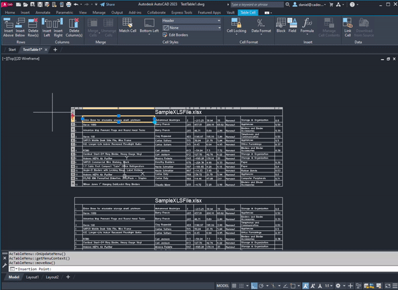Click the Undo arrow
Screen dimensions: 398x290
76,5
